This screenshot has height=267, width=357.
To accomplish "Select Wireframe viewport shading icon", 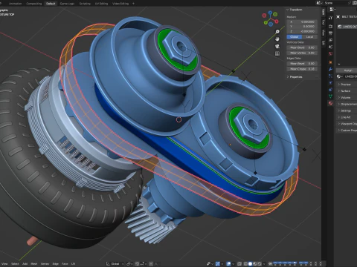I will [245, 263].
